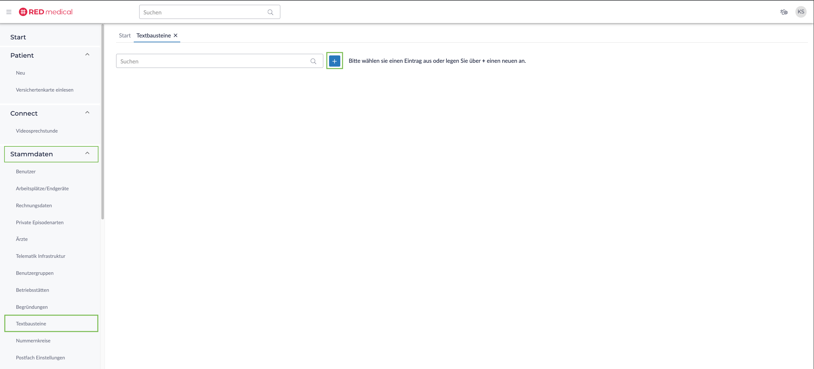The image size is (814, 369).
Task: Open the user settings gear icon
Action: tap(784, 12)
